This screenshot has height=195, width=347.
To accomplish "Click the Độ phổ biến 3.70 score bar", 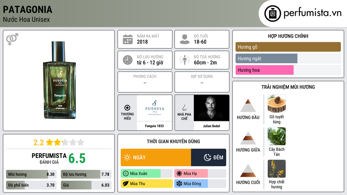I will click(x=31, y=185).
